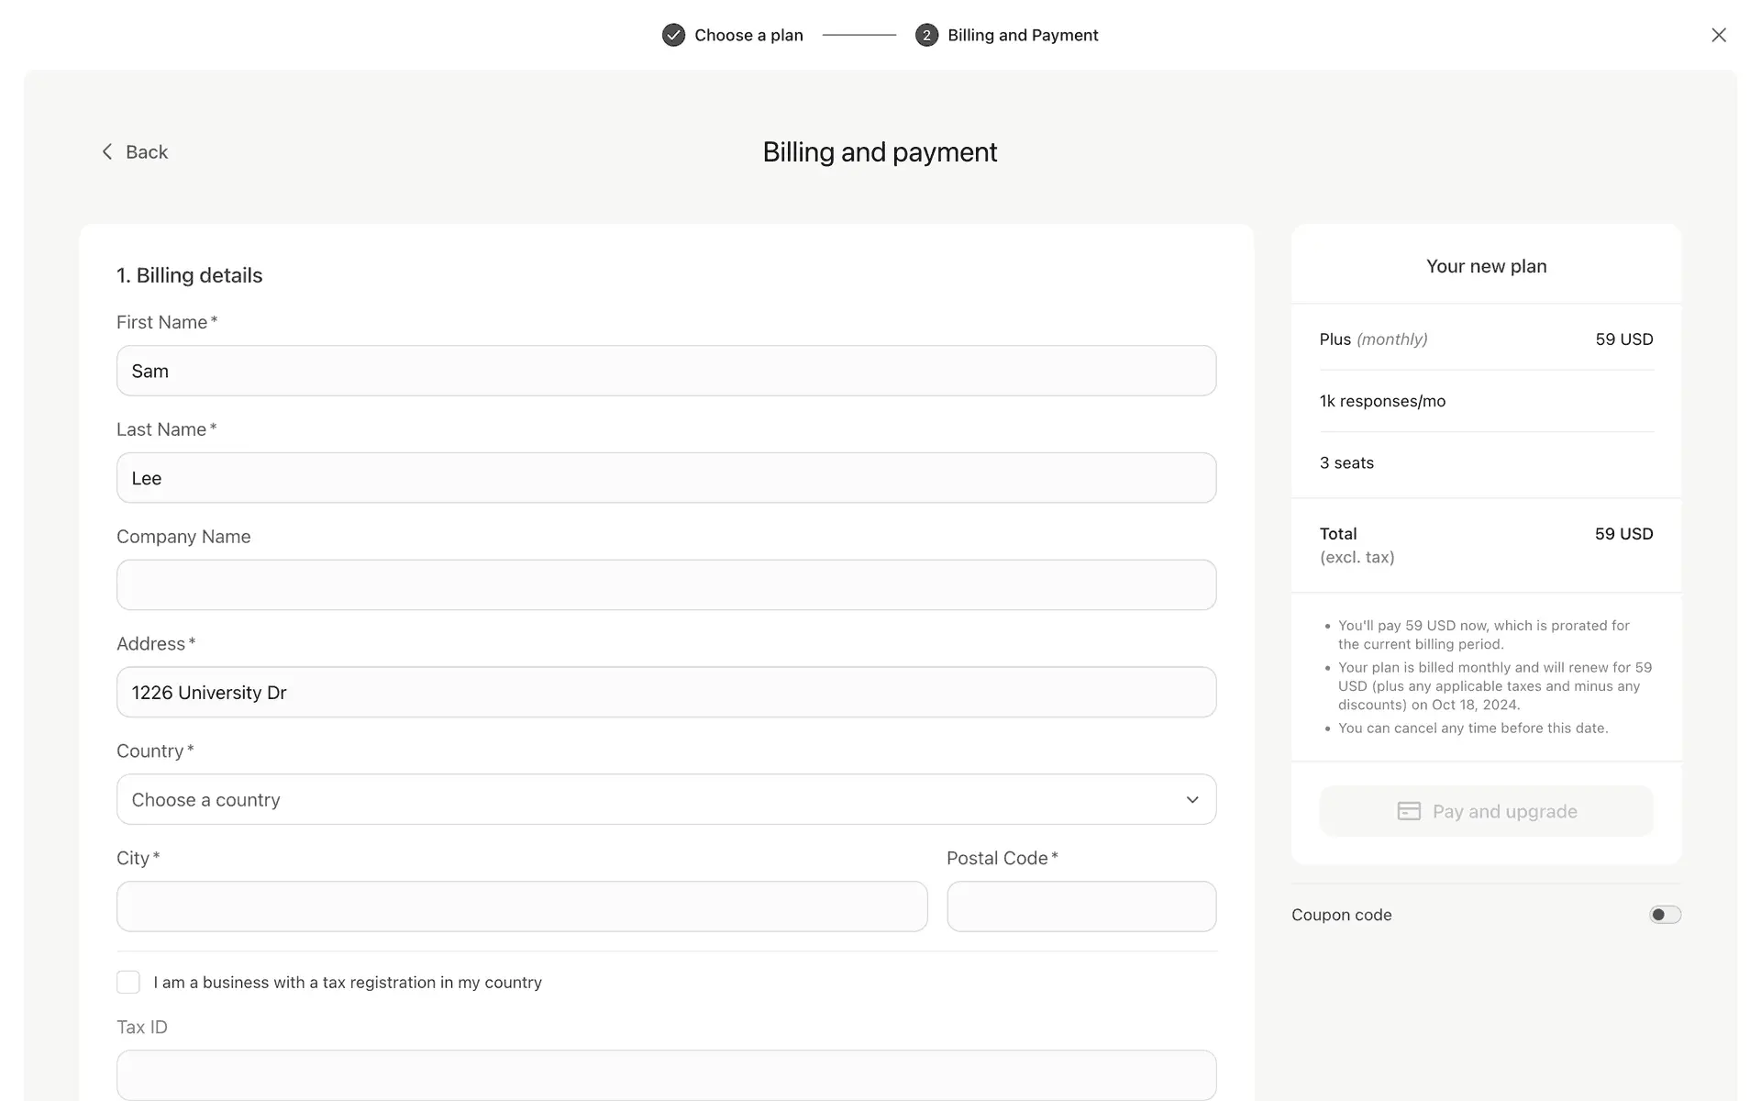Click the Back arrow icon
The width and height of the screenshot is (1761, 1101).
click(107, 151)
